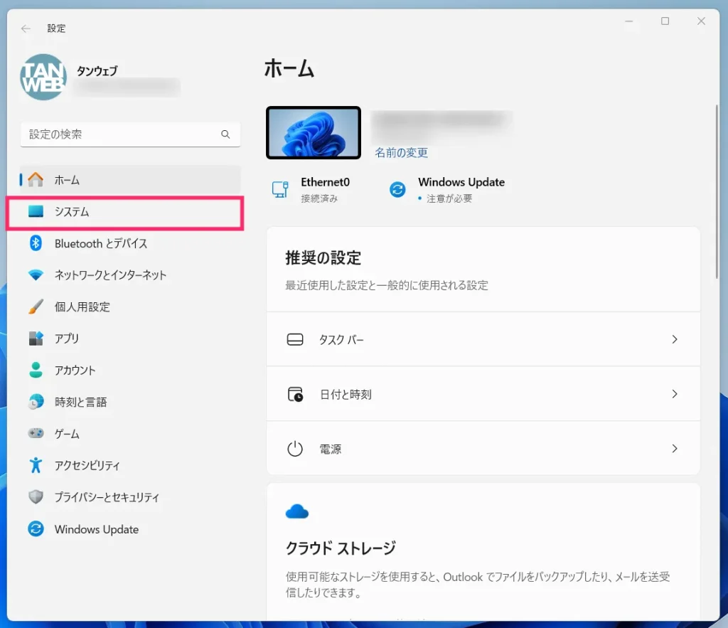
Task: Click the Apps icon in sidebar
Action: coord(36,338)
